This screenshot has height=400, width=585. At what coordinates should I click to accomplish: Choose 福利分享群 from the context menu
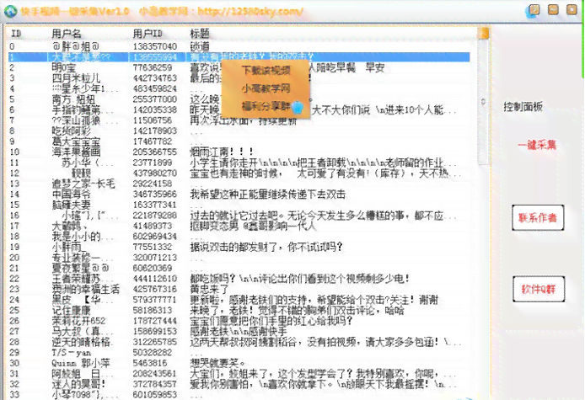coord(266,106)
